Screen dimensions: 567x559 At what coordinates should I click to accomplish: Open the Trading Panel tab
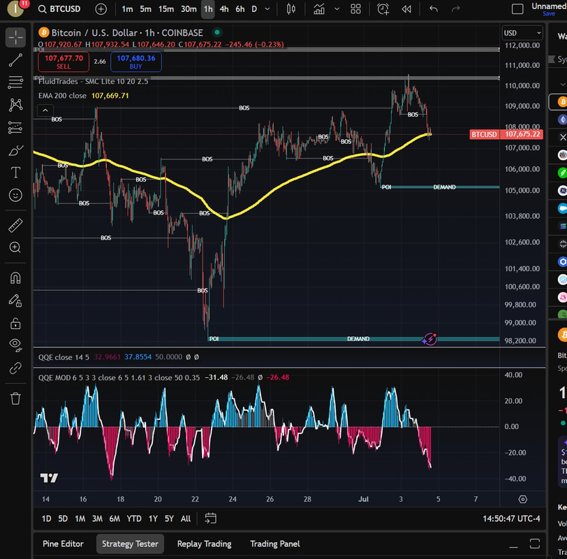tap(275, 544)
